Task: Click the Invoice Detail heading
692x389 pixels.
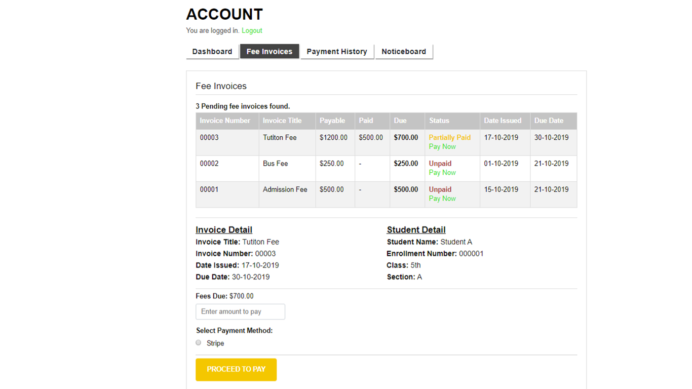Action: [224, 230]
